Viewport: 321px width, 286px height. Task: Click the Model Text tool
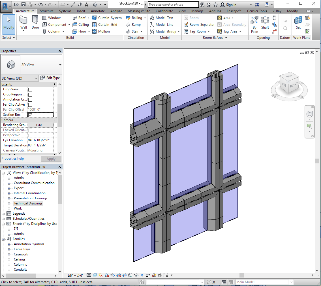[161, 18]
